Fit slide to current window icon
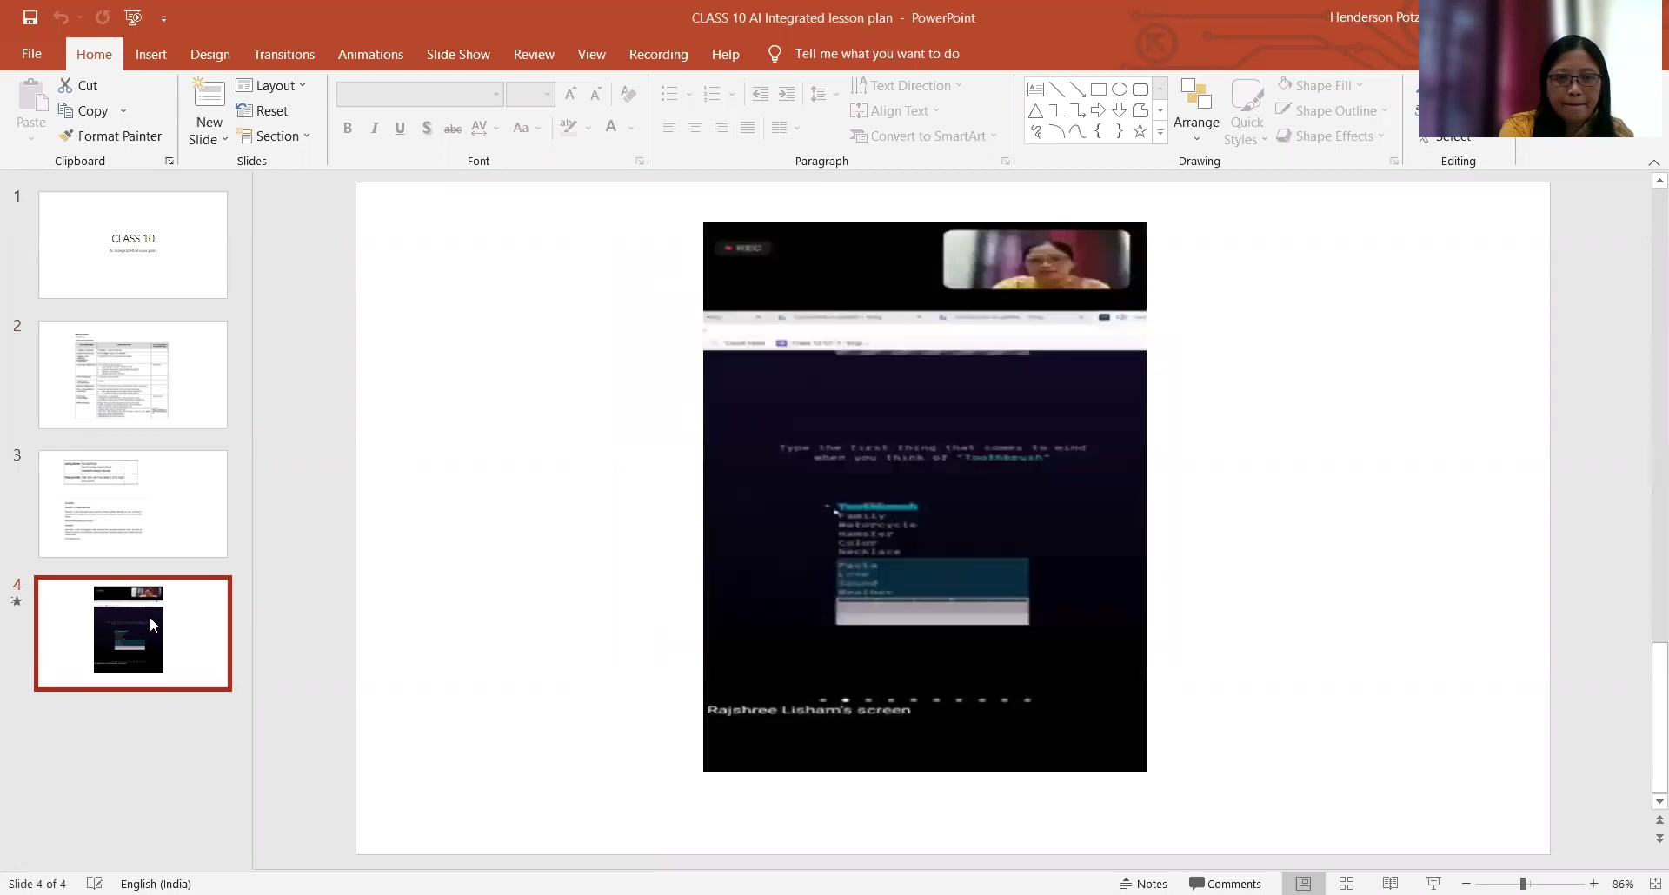Image resolution: width=1669 pixels, height=895 pixels. click(1656, 884)
